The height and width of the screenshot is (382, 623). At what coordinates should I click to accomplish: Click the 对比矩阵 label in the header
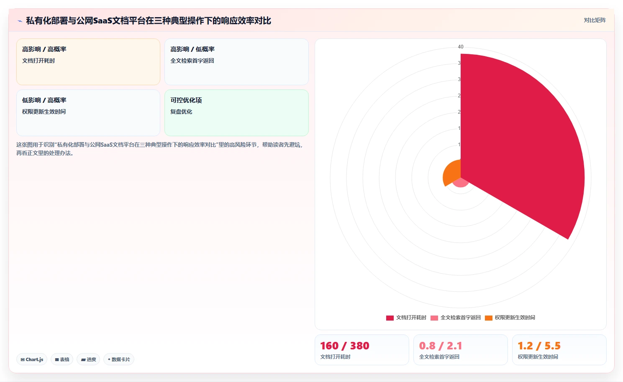[x=595, y=20]
